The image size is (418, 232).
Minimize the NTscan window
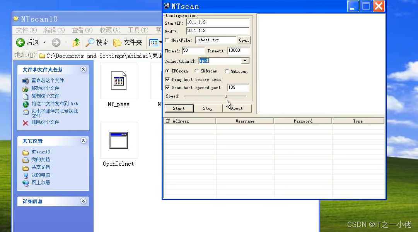click(x=353, y=6)
